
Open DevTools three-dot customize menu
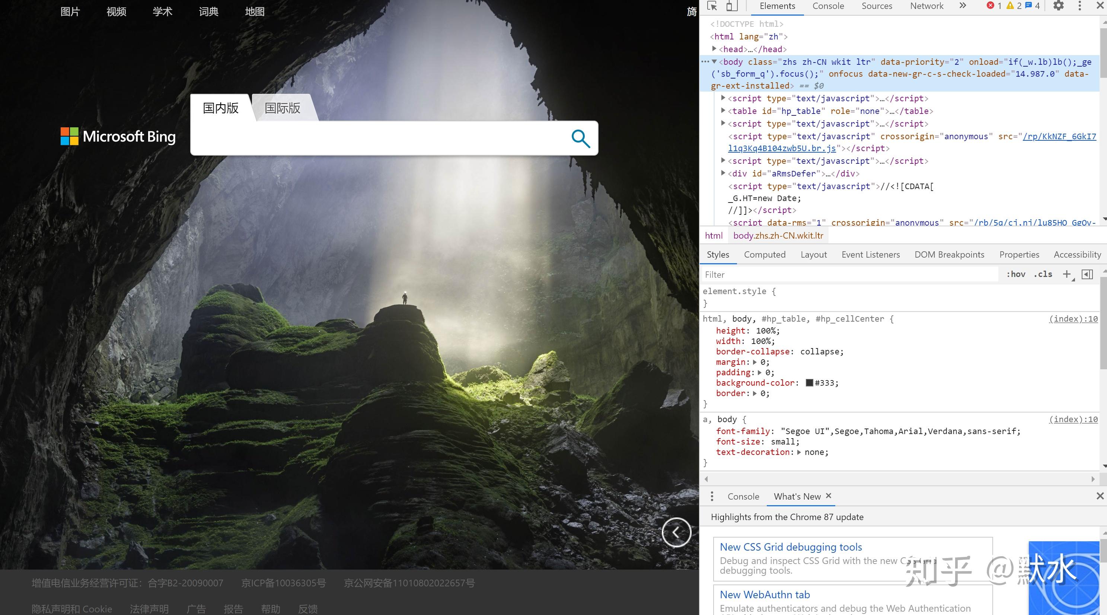(1079, 6)
